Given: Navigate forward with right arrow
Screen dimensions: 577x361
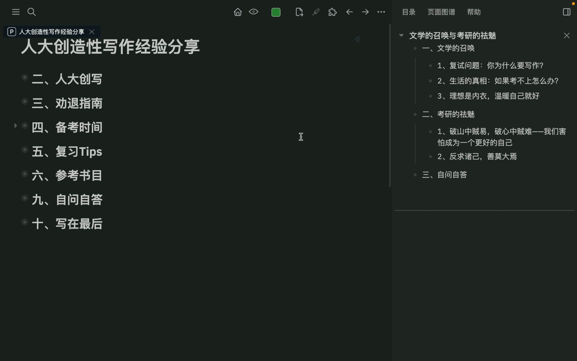Looking at the screenshot, I should [365, 12].
